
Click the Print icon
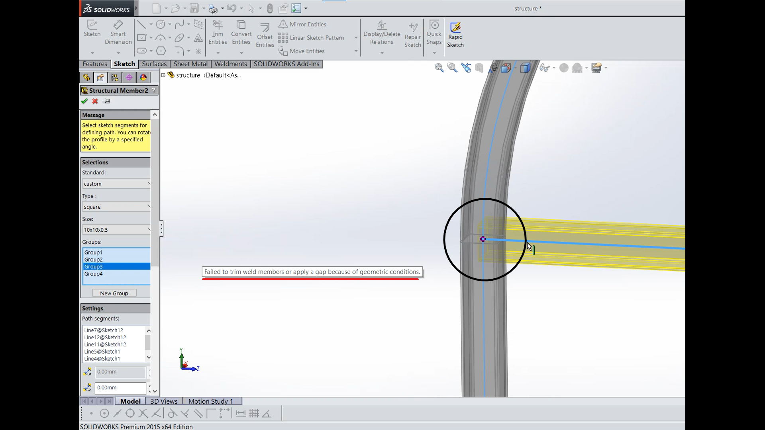click(x=213, y=8)
